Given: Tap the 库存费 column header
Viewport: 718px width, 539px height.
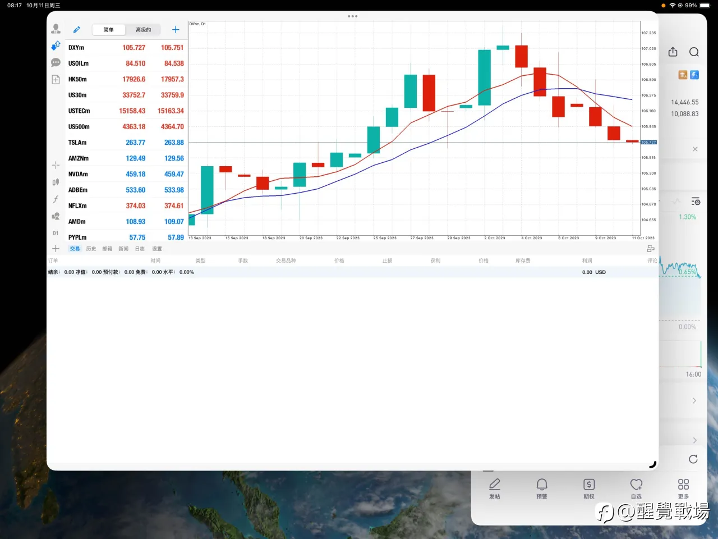Looking at the screenshot, I should coord(523,261).
